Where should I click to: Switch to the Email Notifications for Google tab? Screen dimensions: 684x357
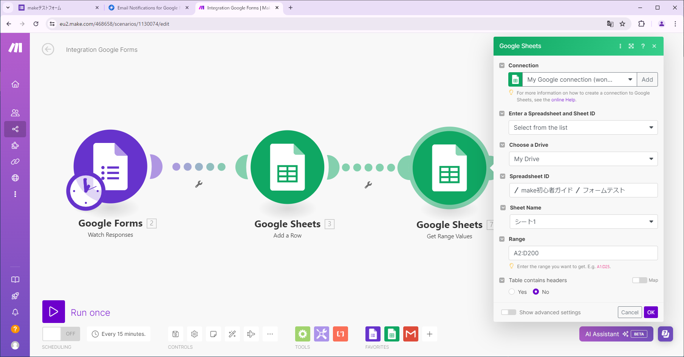(149, 8)
